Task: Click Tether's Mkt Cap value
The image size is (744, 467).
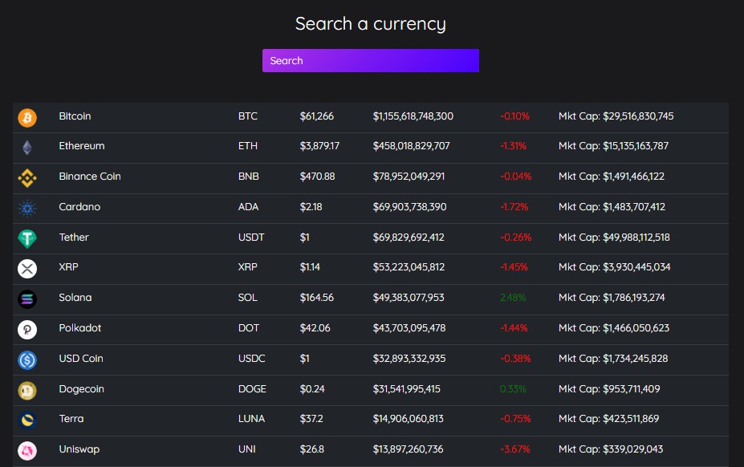Action: 614,238
